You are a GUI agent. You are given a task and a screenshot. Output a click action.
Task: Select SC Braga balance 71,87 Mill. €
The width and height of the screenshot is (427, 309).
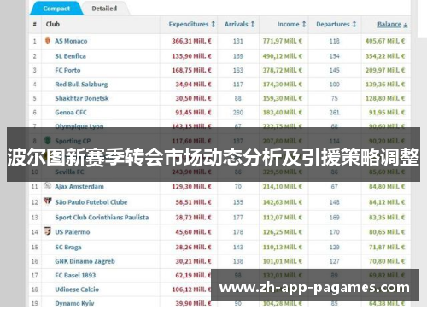pos(387,247)
